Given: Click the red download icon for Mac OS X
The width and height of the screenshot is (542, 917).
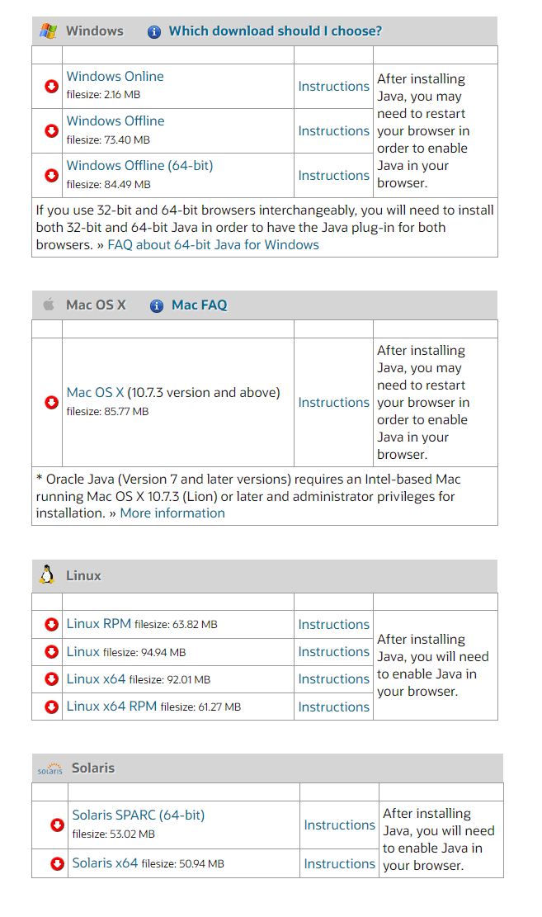Looking at the screenshot, I should (x=51, y=402).
